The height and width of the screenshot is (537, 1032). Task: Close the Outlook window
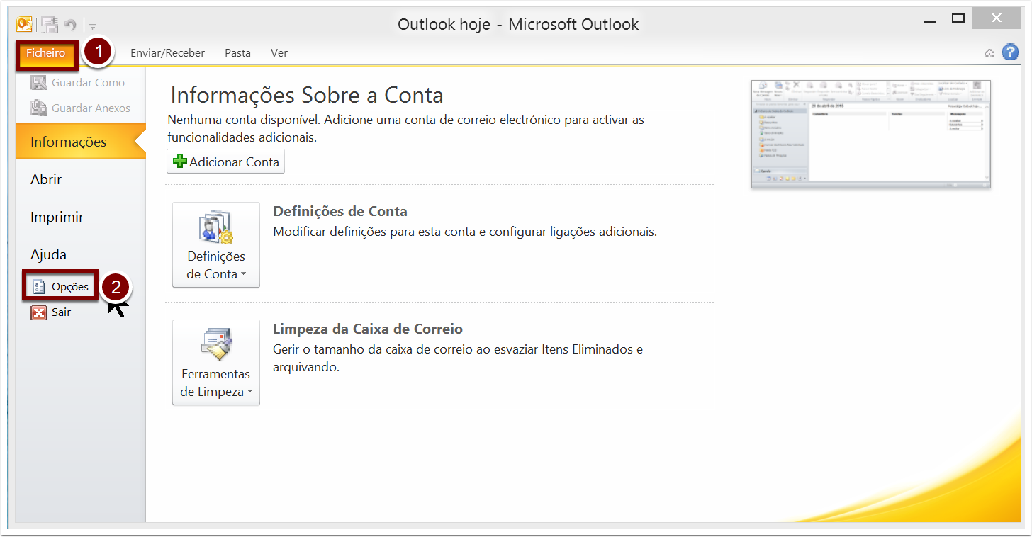click(996, 19)
